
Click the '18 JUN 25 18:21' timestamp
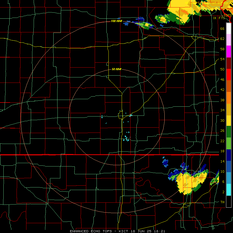pyautogui.click(x=148, y=231)
